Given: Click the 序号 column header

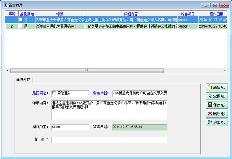Looking at the screenshot, I should [x=12, y=14].
